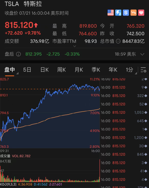Switch to the 1分 chart tab
This screenshot has width=149, height=188.
click(x=130, y=70)
